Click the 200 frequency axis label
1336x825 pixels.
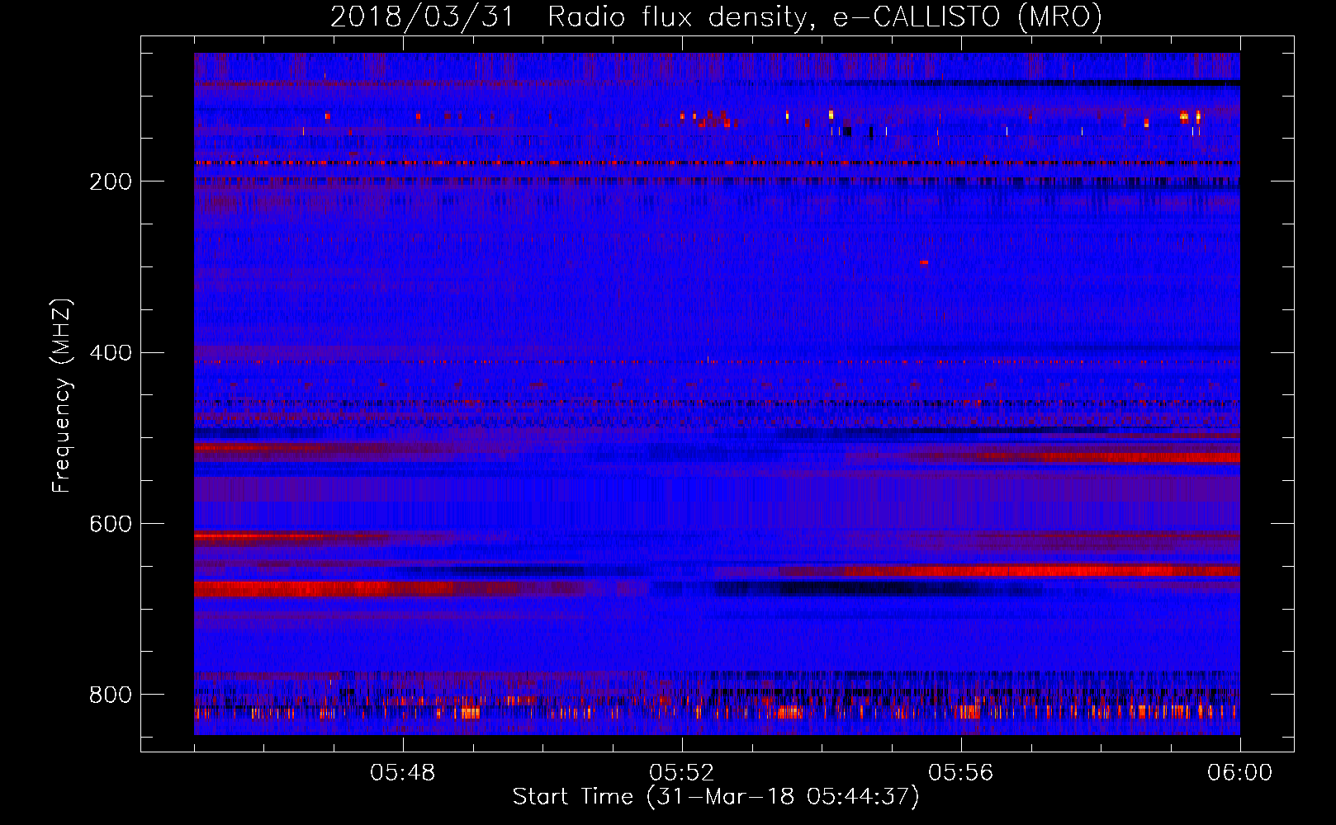pos(111,181)
